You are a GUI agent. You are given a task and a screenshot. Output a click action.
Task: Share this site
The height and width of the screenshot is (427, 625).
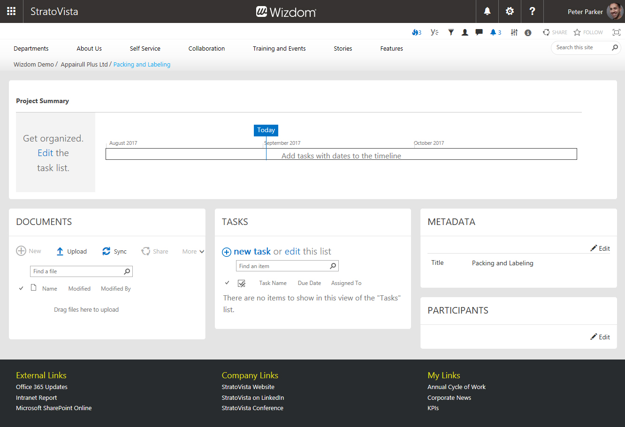point(555,32)
